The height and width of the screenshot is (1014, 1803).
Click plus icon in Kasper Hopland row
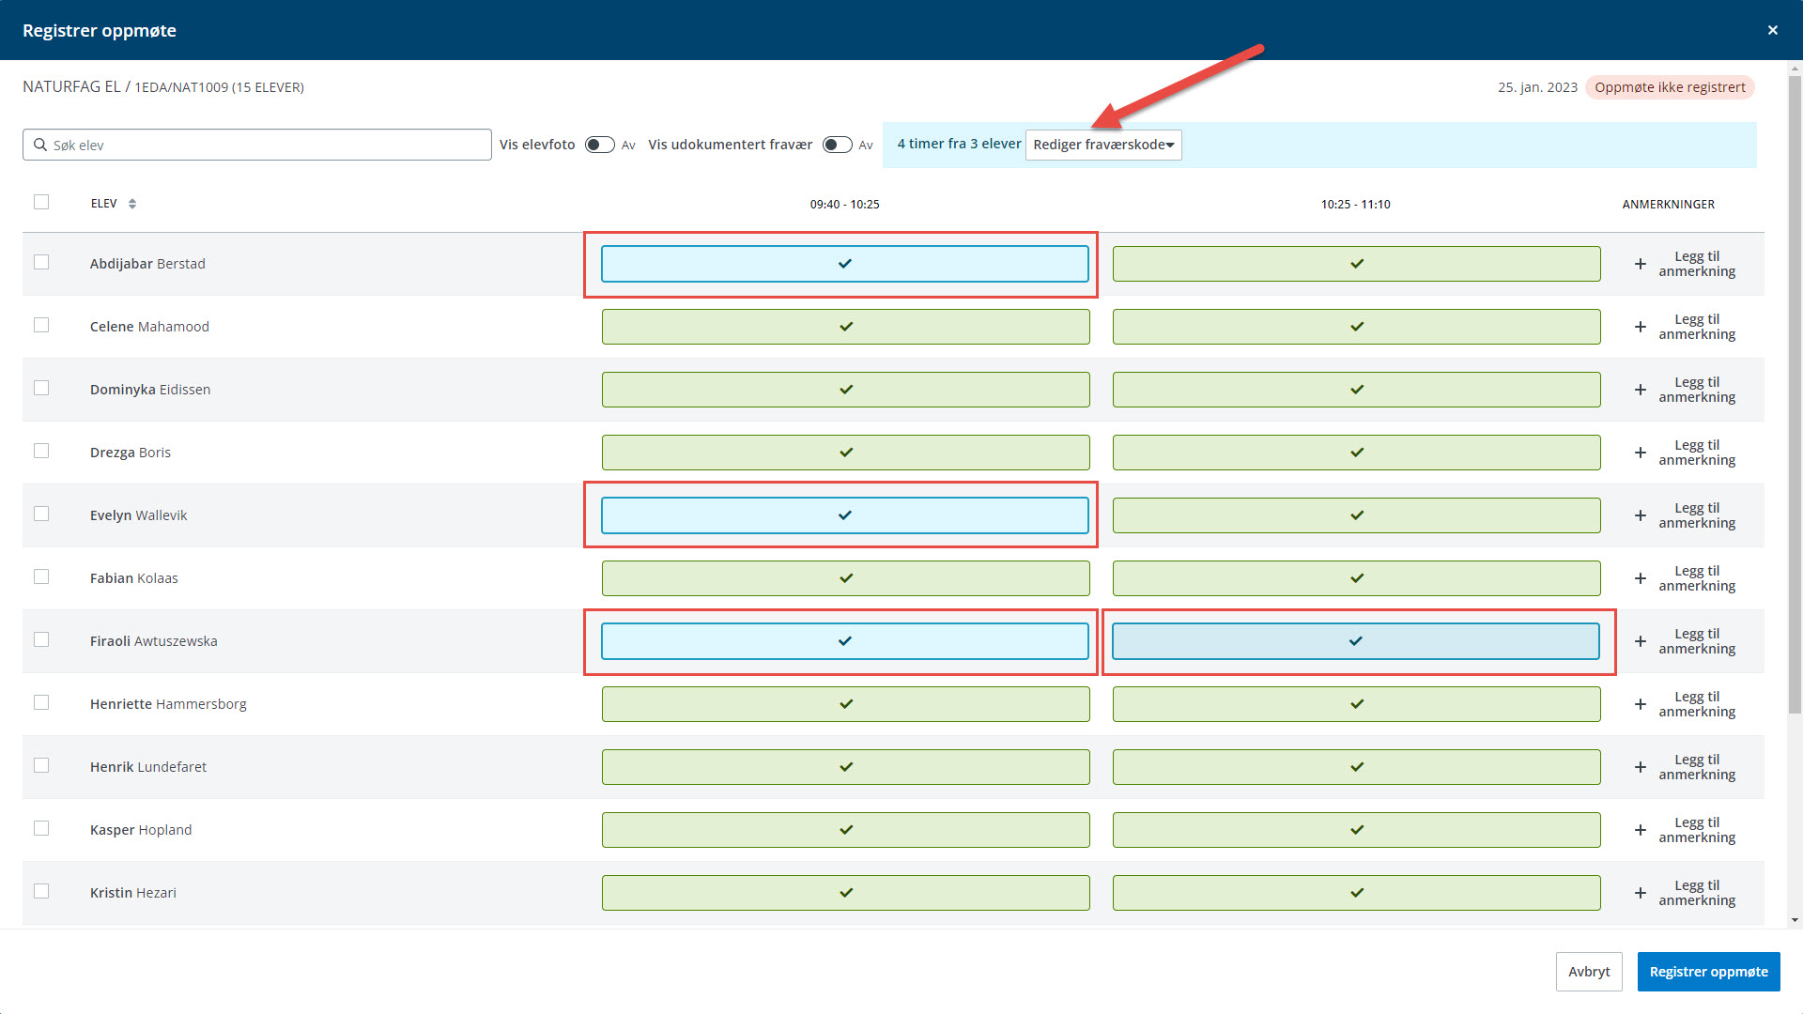coord(1640,830)
